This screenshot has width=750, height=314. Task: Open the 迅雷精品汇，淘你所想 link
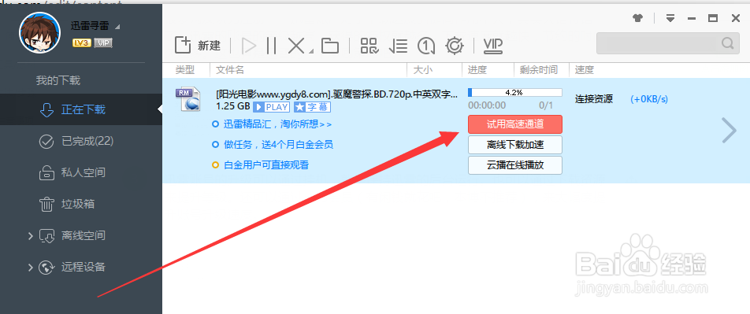(x=277, y=124)
